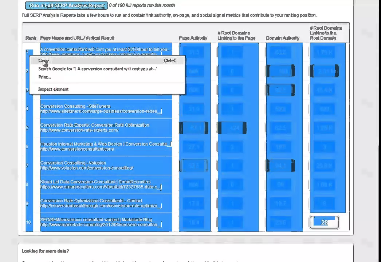Image resolution: width=381 pixels, height=262 pixels.
Task: Click Domain Authority value in the SiteTuners row
Action: 280,109
